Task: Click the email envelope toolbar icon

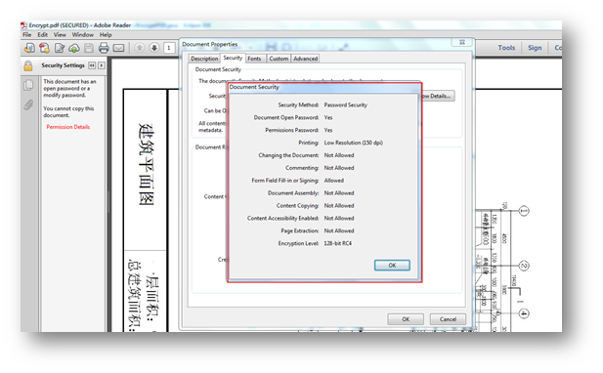Action: click(118, 48)
